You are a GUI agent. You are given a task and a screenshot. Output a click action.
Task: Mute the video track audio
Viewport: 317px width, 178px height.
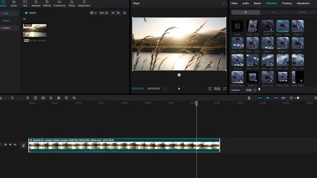[15, 145]
